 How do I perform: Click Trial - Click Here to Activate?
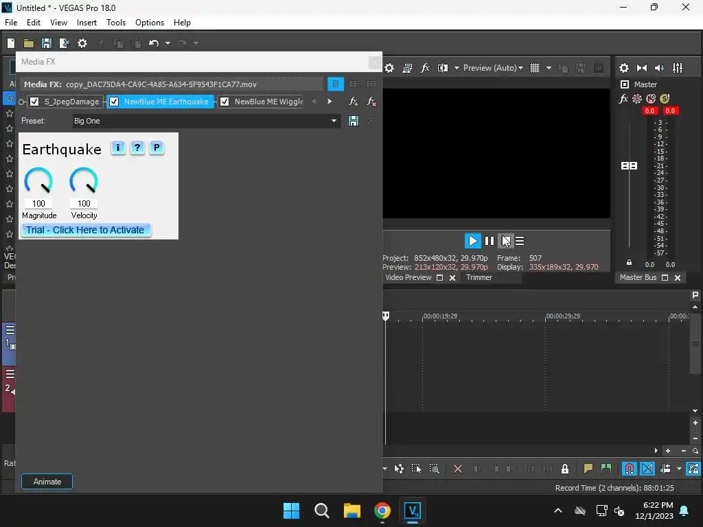pos(85,230)
